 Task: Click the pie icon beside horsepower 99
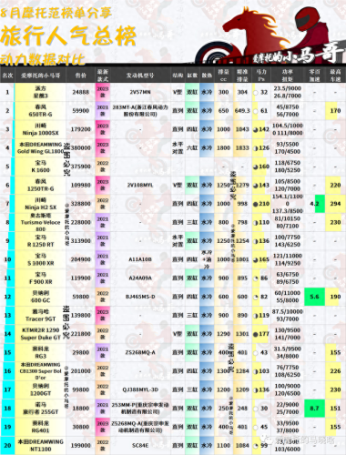256,446
